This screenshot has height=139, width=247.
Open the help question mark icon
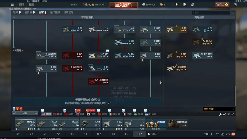tap(235, 5)
